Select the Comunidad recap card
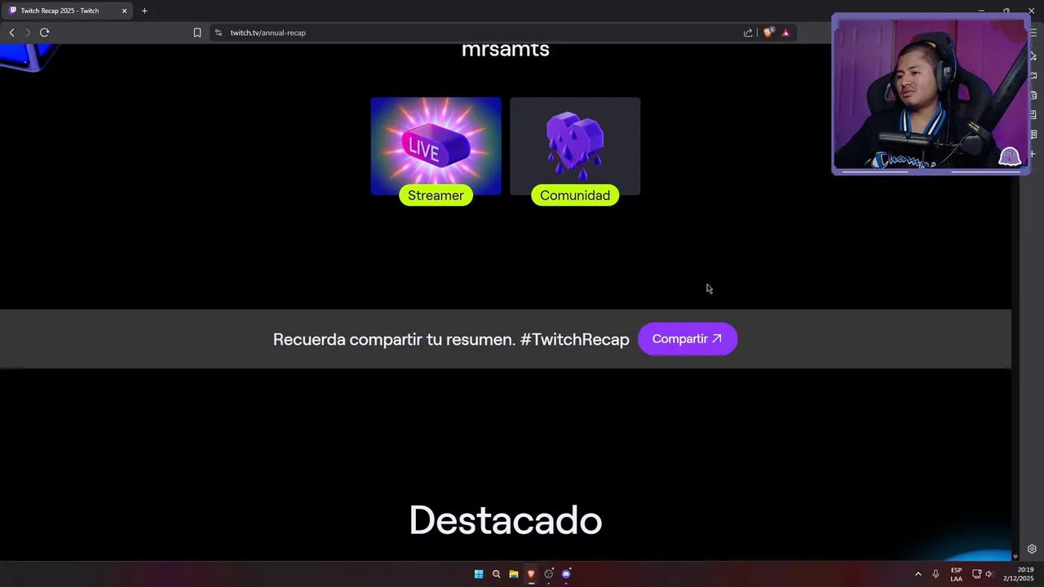Screen dimensions: 1044x587 pyautogui.click(x=575, y=147)
